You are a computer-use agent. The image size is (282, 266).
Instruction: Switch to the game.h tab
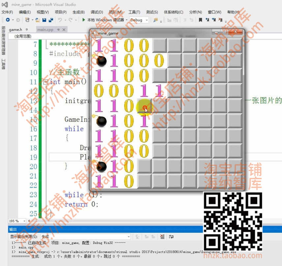[x=15, y=30]
